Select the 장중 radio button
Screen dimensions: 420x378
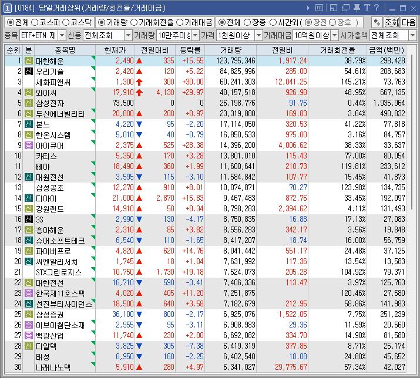click(x=247, y=22)
